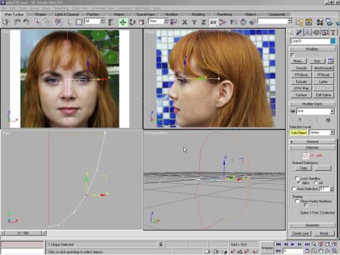The width and height of the screenshot is (340, 255).
Task: Select the Select and Link tool
Action: (x=38, y=22)
